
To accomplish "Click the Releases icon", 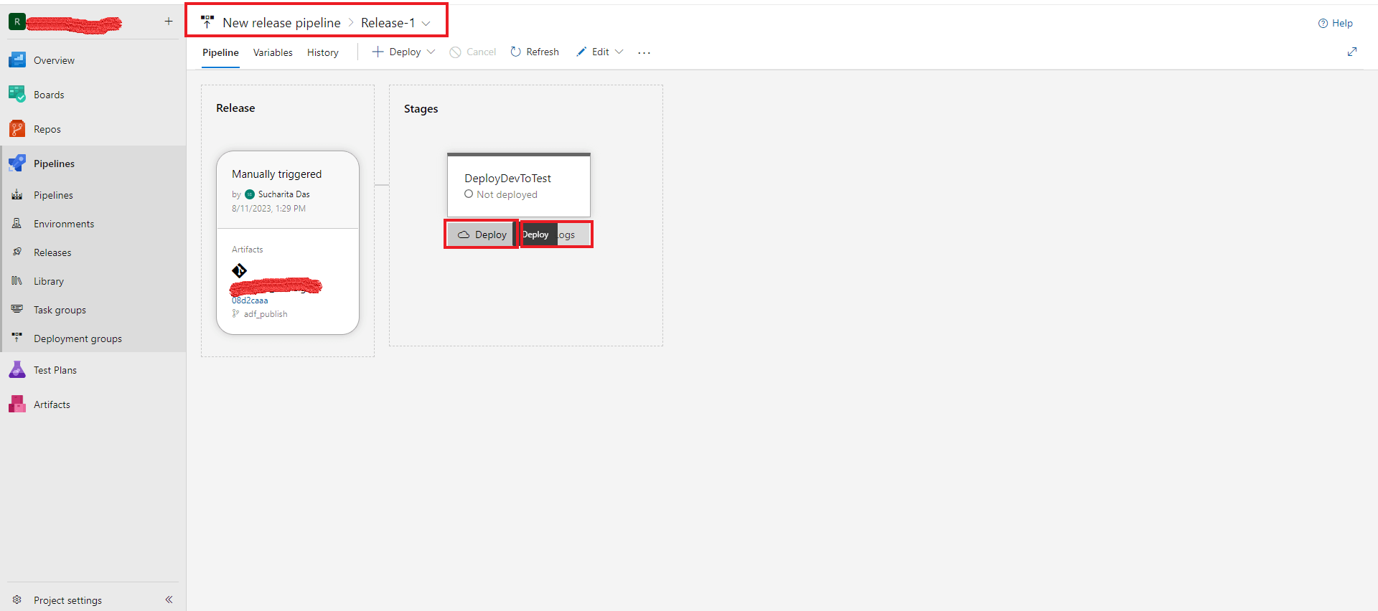I will coord(17,252).
